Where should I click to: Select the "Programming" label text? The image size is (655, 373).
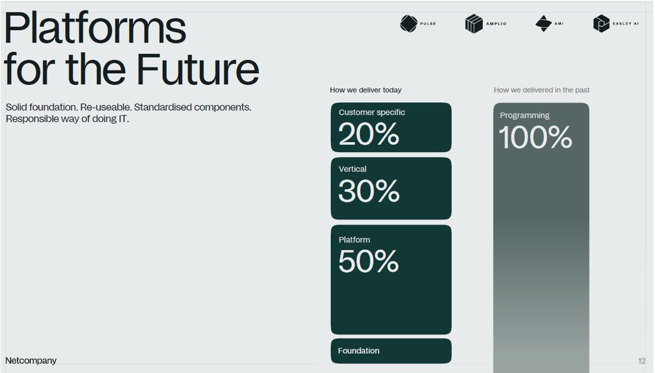(525, 115)
